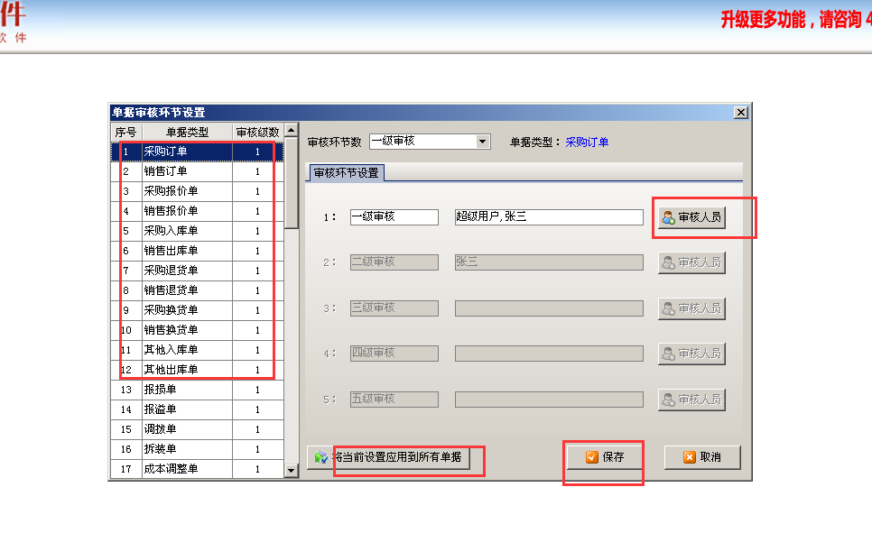Select the 拆装单 row
Screen dimensions: 872x533
[198, 449]
